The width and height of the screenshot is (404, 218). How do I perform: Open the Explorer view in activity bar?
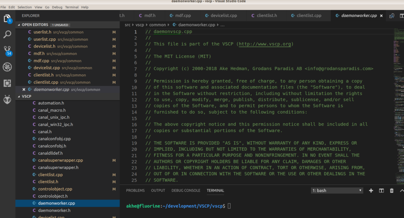(7, 19)
